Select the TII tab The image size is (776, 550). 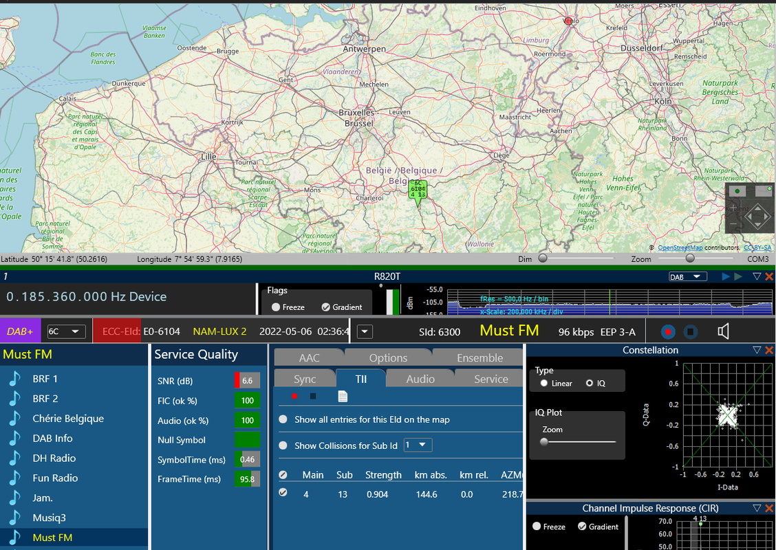(360, 379)
